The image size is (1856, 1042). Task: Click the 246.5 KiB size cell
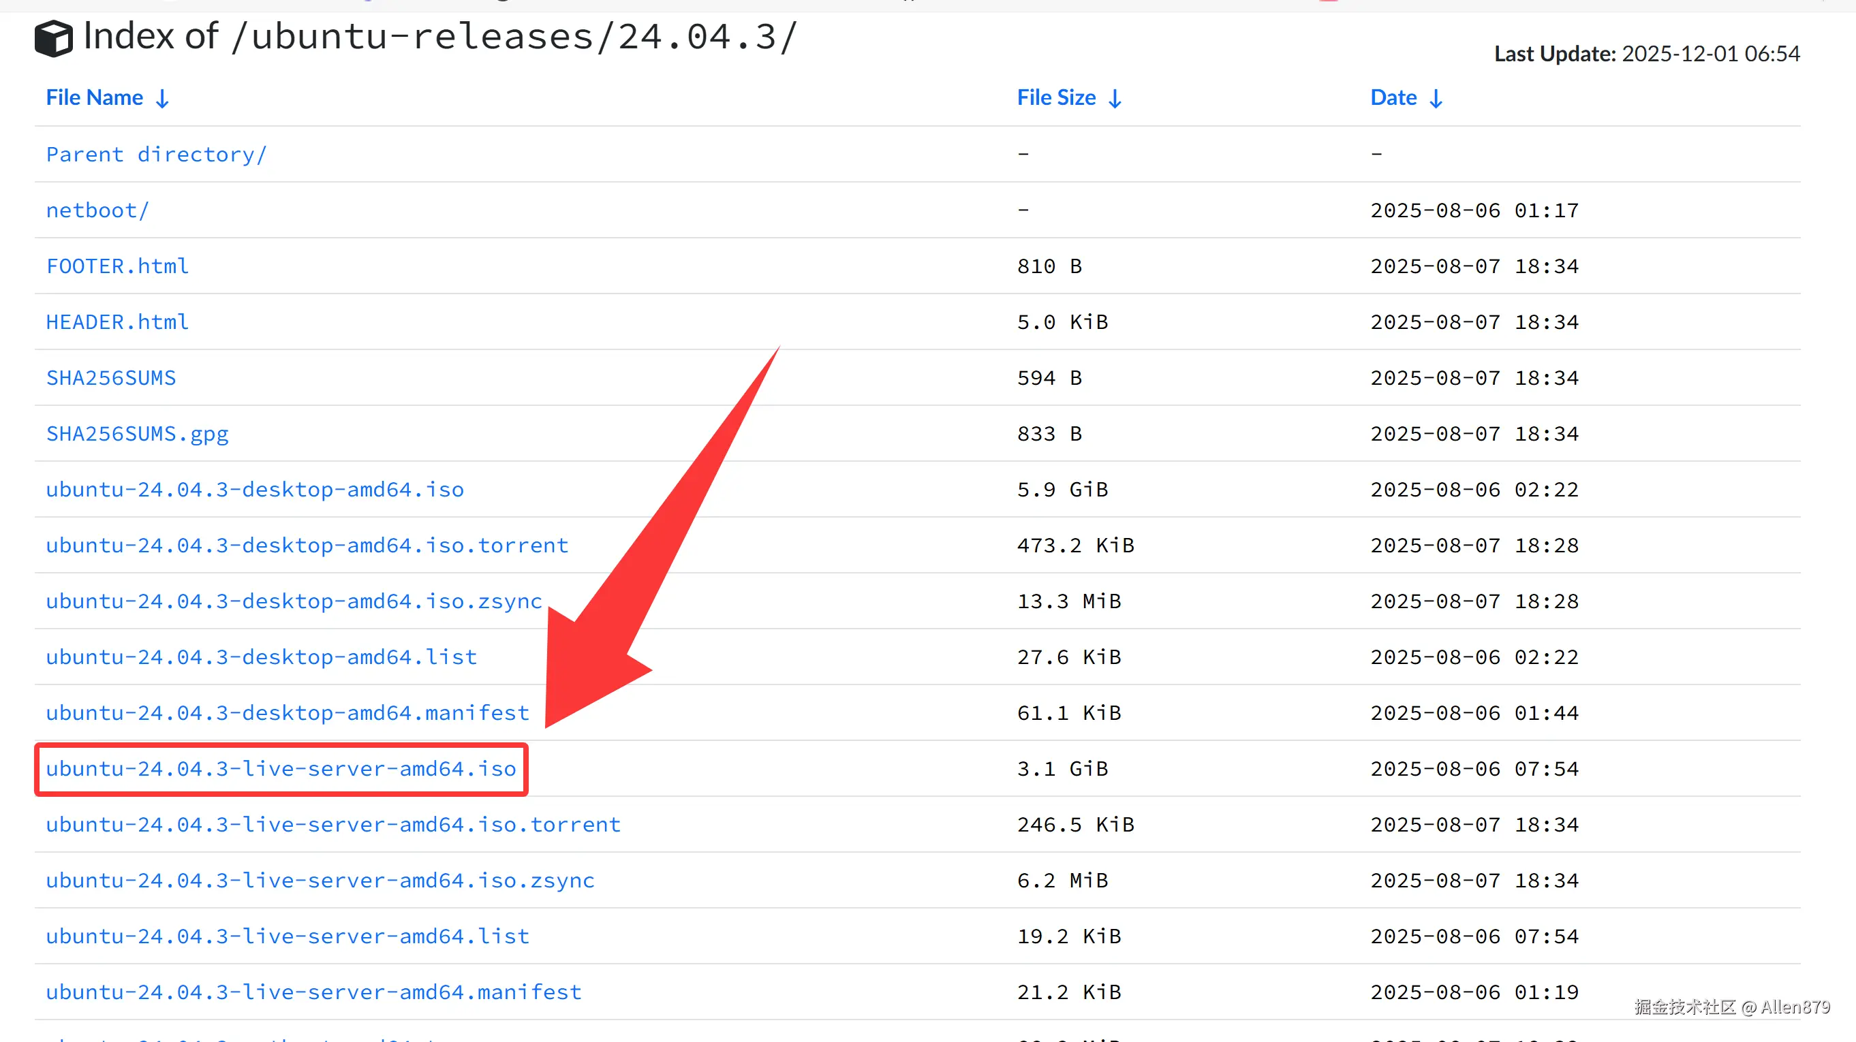(1076, 824)
